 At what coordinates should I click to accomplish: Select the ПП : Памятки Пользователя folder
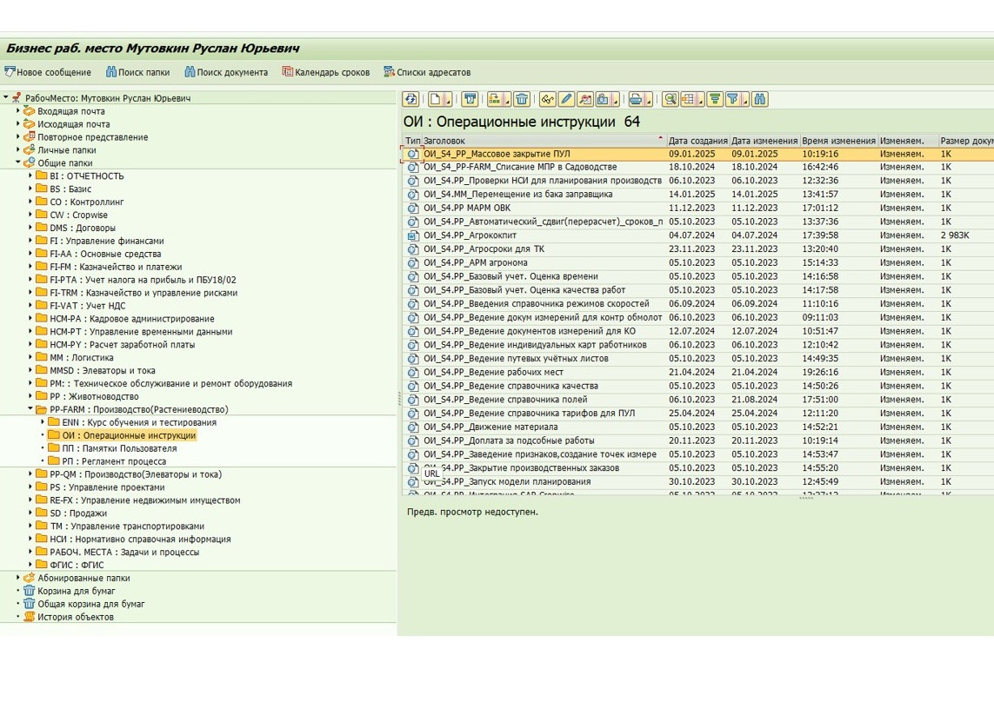coord(118,448)
